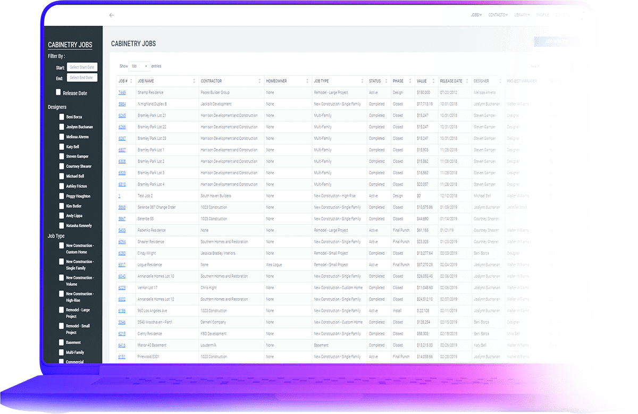
Task: Check the Andy Lippa designer filter
Action: coord(62,216)
